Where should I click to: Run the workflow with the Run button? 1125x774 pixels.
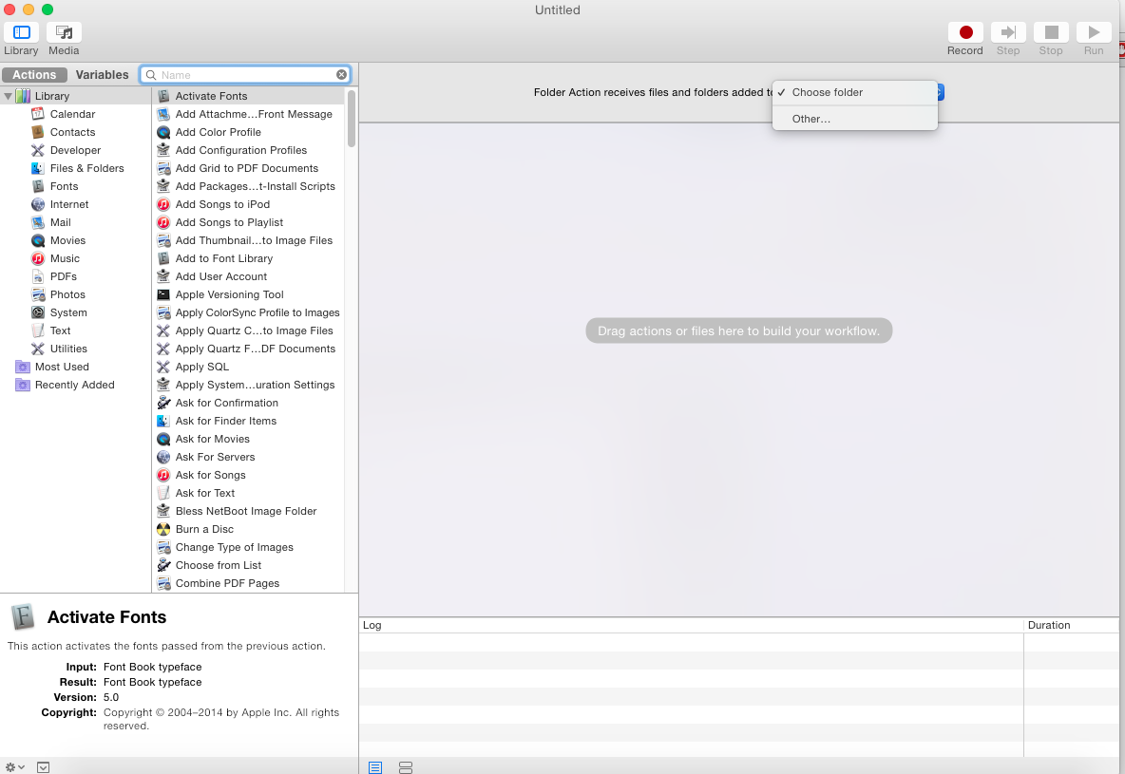click(1094, 32)
